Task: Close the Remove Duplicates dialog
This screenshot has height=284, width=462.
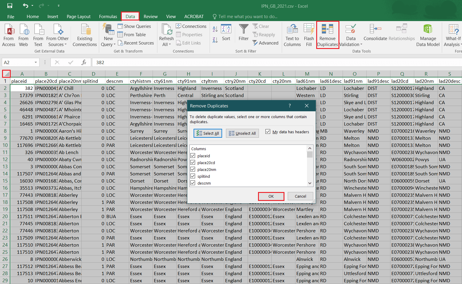Action: 307,106
